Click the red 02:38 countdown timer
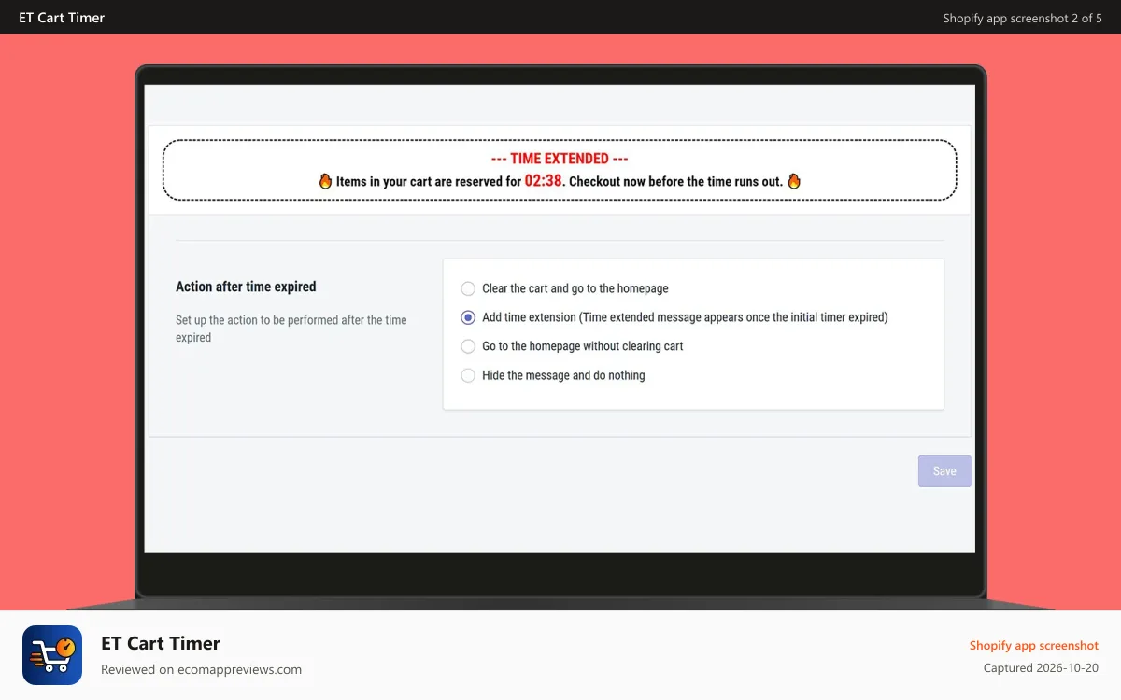1121x700 pixels. click(x=544, y=181)
